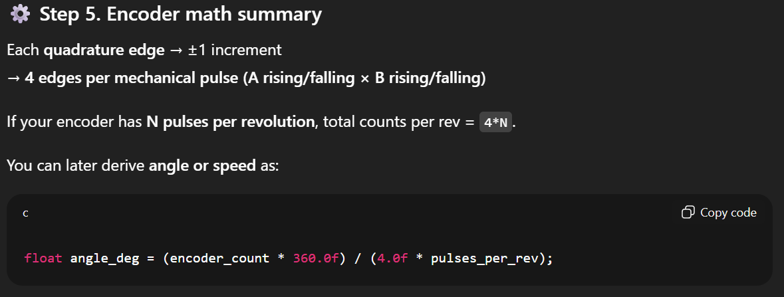Click the "Step 5. Encoder math summary" heading
The image size is (784, 297).
181,14
